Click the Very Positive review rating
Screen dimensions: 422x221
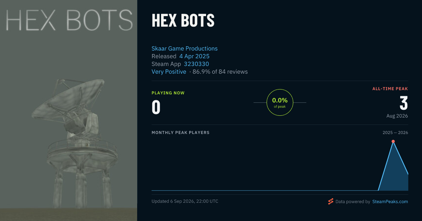169,72
